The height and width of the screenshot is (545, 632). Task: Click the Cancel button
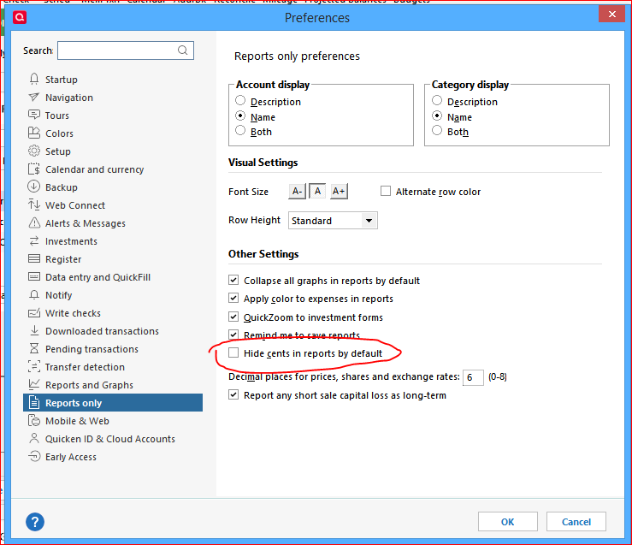(576, 522)
